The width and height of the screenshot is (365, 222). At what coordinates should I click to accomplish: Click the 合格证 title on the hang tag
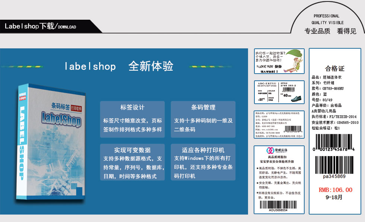[x=335, y=69]
